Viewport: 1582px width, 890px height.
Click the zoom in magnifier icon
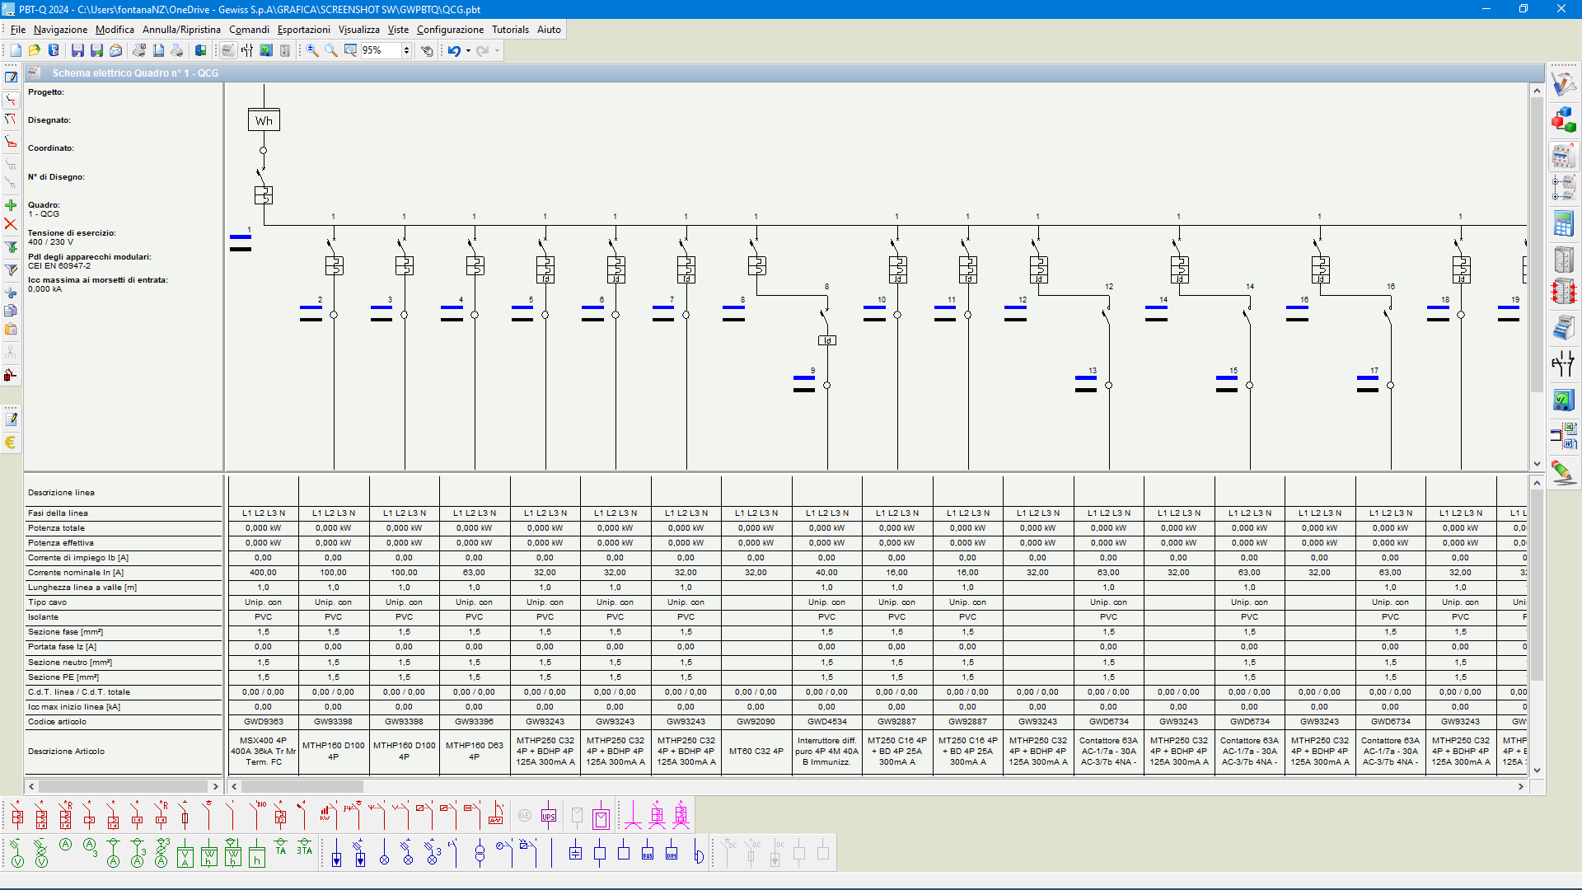[312, 50]
